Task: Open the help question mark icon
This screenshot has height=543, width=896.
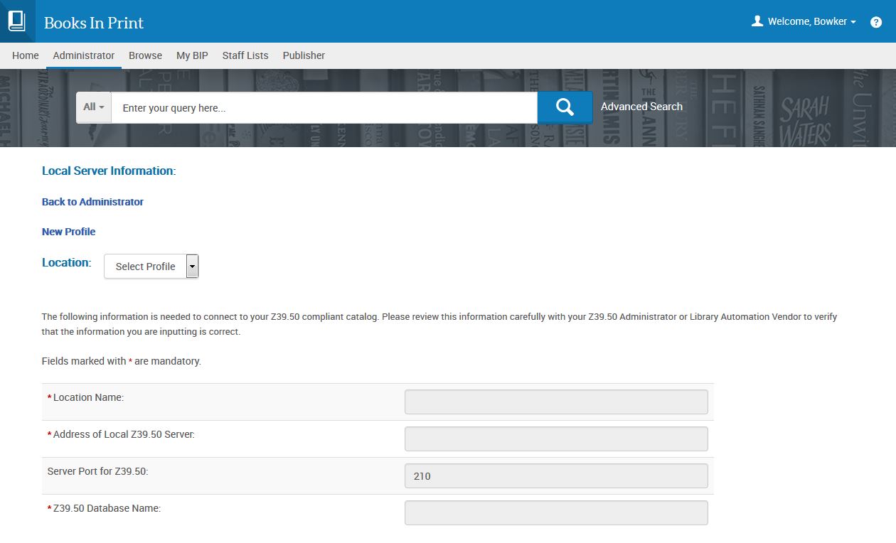Action: tap(876, 22)
